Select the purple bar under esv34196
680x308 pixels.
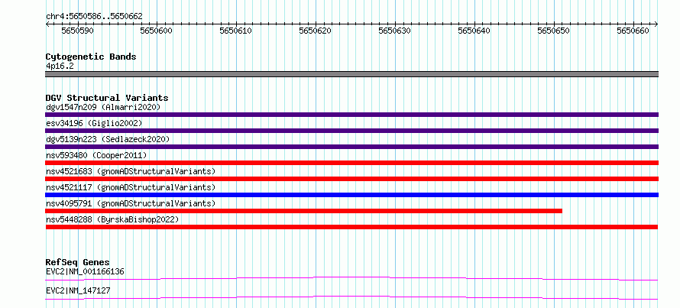(351, 131)
